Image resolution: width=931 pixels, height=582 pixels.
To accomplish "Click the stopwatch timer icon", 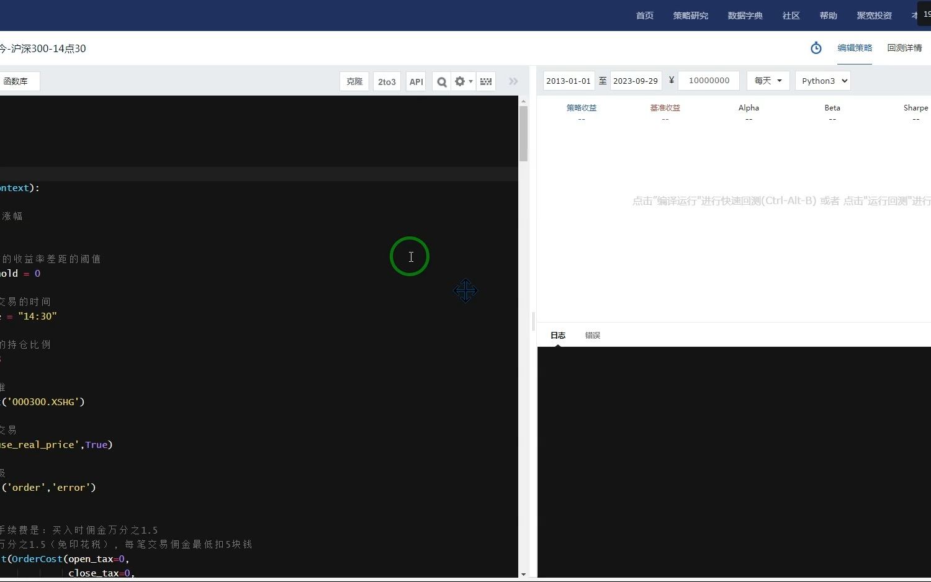I will [816, 48].
